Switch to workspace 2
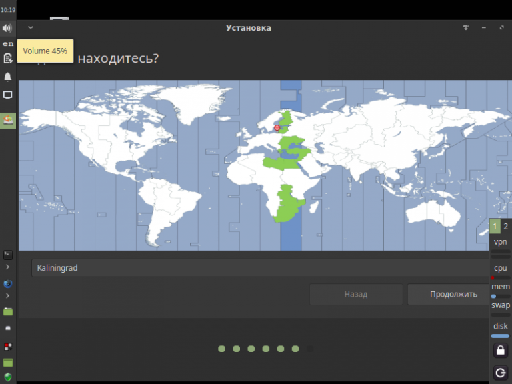512x384 pixels. 506,226
